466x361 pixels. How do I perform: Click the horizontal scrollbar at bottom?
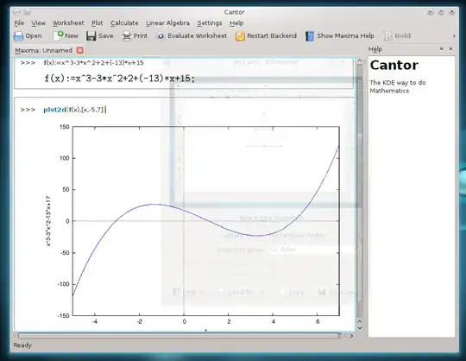pos(179,336)
